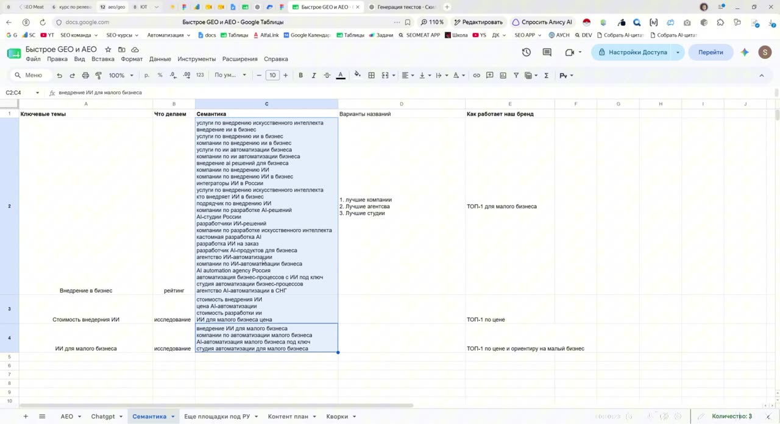This screenshot has height=424, width=780.
Task: Select the paint format tool
Action: tap(99, 76)
